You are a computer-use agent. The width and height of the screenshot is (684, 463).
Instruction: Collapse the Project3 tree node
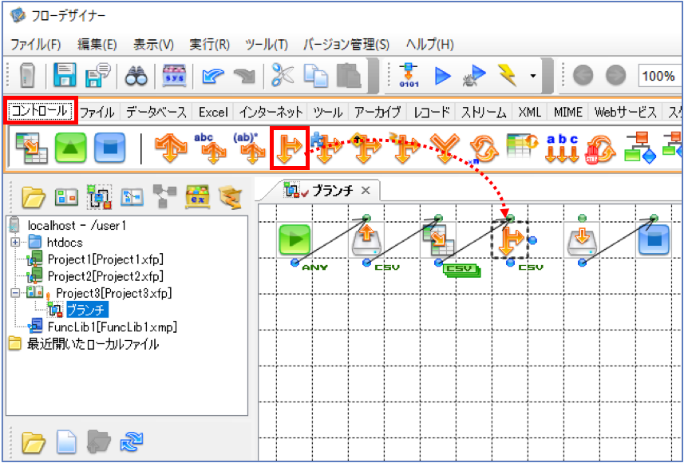(x=16, y=293)
